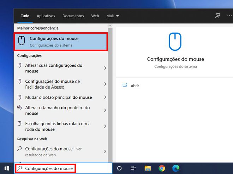Open Google Chrome from the taskbar
The width and height of the screenshot is (233, 174).
click(162, 168)
